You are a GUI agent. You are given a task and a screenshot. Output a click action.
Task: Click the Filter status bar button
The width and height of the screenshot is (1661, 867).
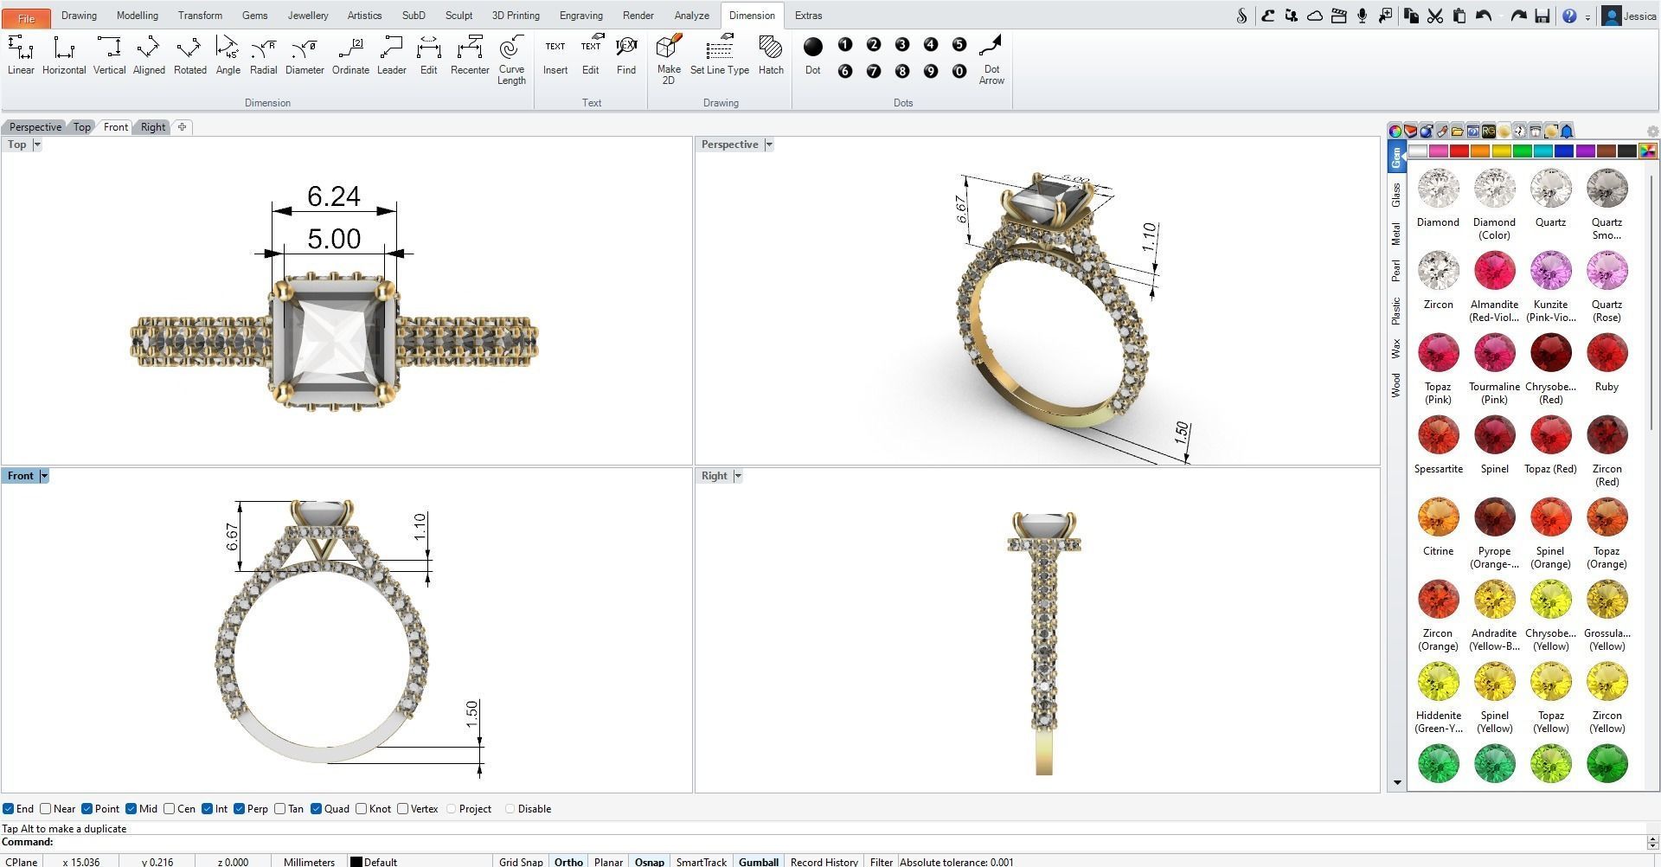[881, 862]
